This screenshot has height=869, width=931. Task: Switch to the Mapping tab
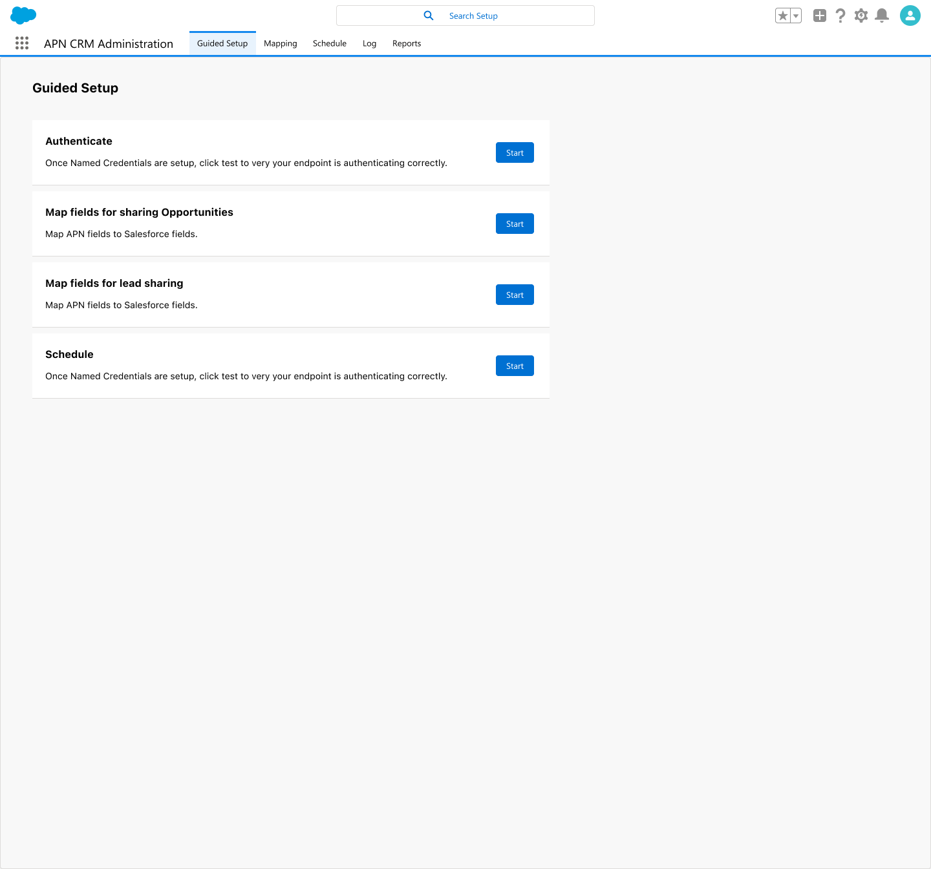point(281,43)
